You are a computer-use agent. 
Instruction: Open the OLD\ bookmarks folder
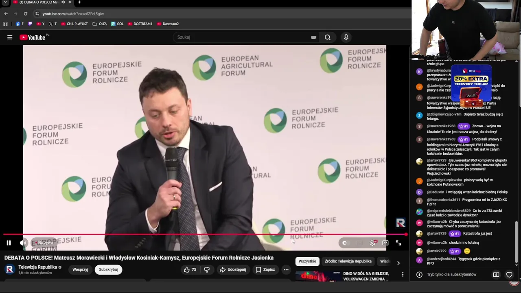point(100,24)
